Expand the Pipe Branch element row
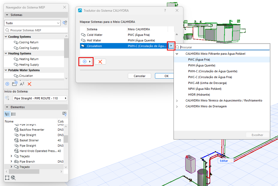 11,161
